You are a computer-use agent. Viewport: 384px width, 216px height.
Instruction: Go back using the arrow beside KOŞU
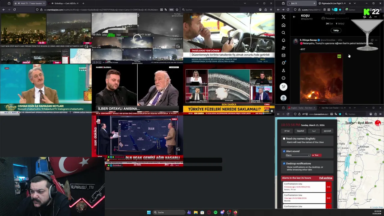click(x=294, y=17)
